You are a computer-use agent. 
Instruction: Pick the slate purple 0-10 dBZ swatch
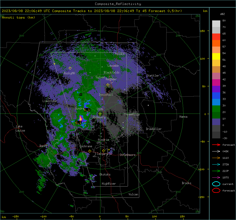click(216, 122)
